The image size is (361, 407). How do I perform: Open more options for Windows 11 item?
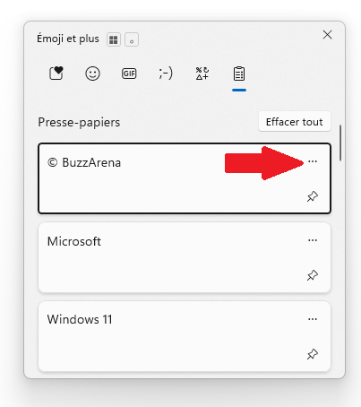tap(313, 319)
